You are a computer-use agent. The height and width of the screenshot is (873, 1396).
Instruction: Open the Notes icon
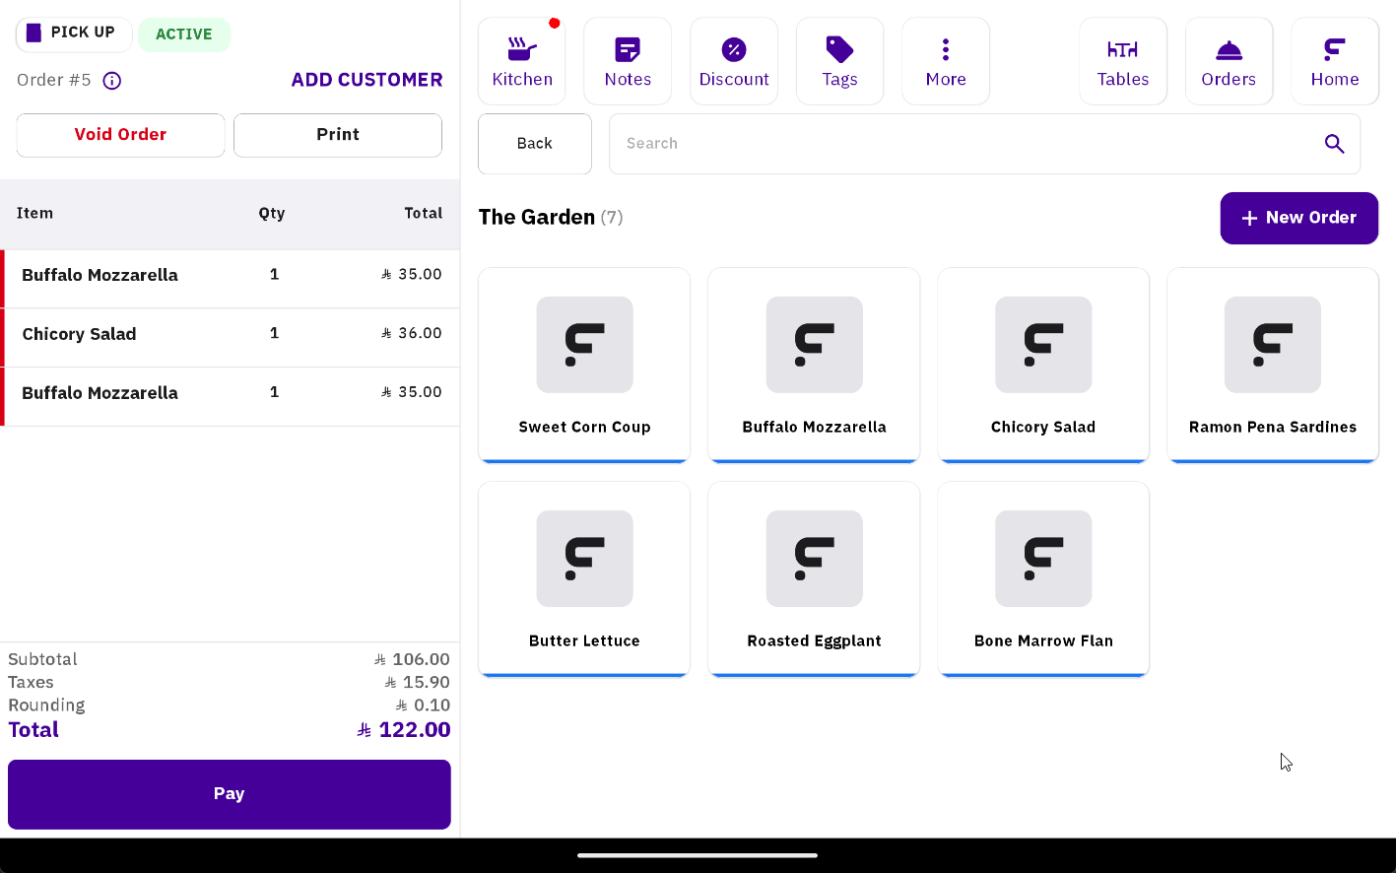point(628,61)
